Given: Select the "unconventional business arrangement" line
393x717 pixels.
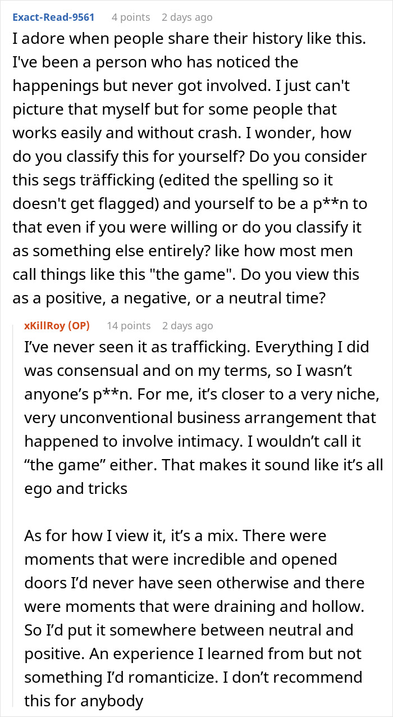Looking at the screenshot, I should click(x=200, y=418).
